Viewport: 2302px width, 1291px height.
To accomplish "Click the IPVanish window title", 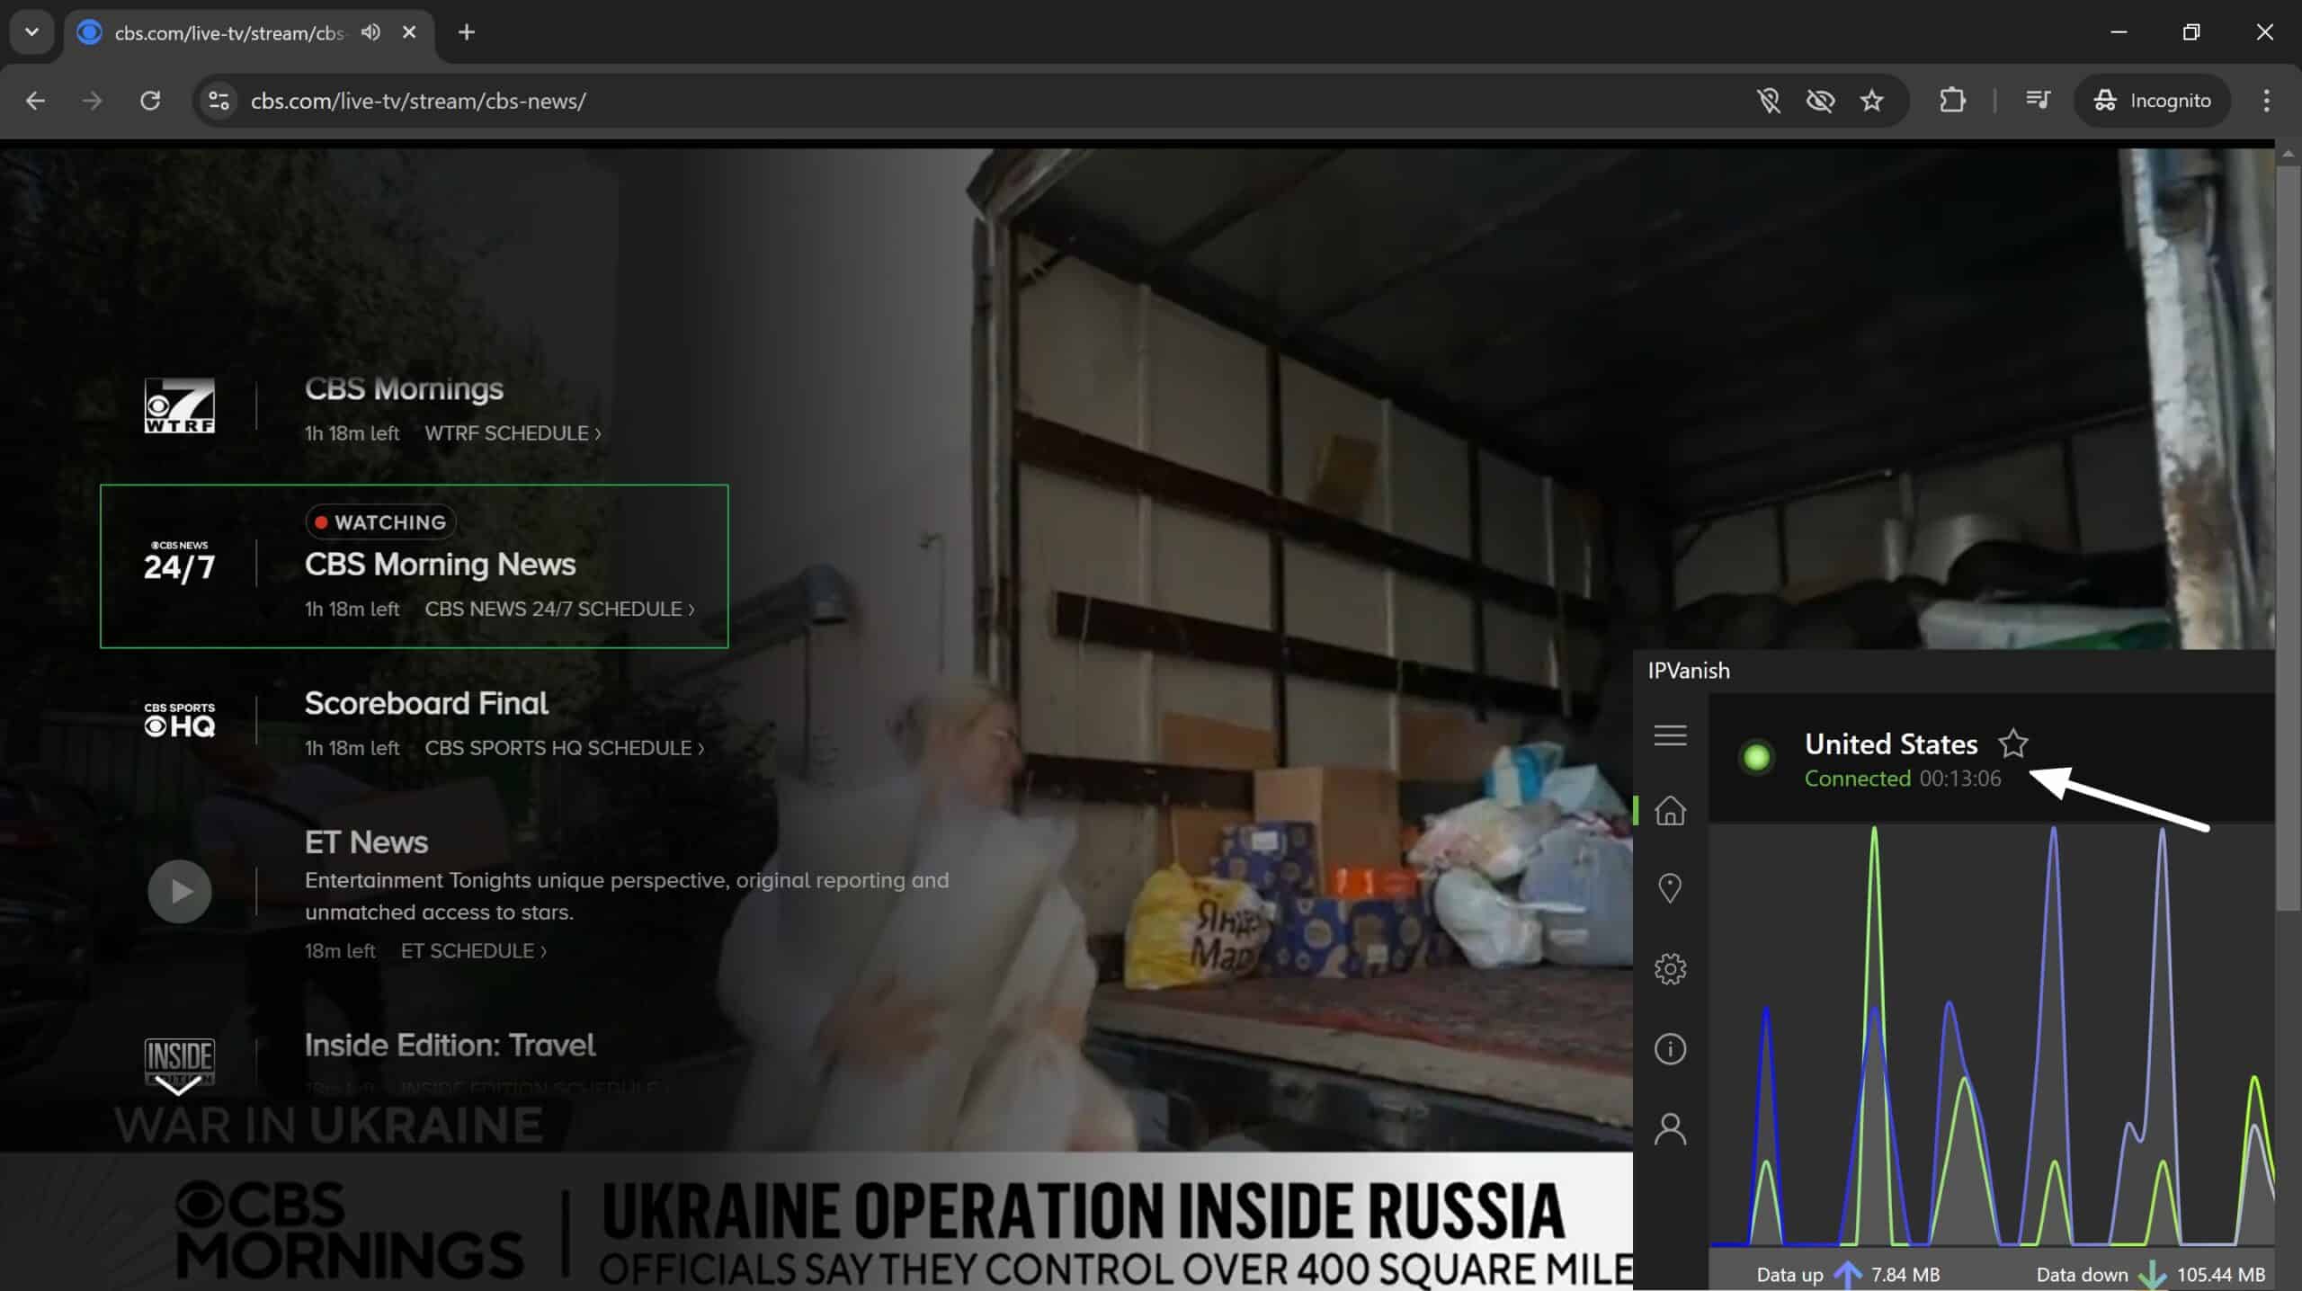I will click(x=1689, y=671).
